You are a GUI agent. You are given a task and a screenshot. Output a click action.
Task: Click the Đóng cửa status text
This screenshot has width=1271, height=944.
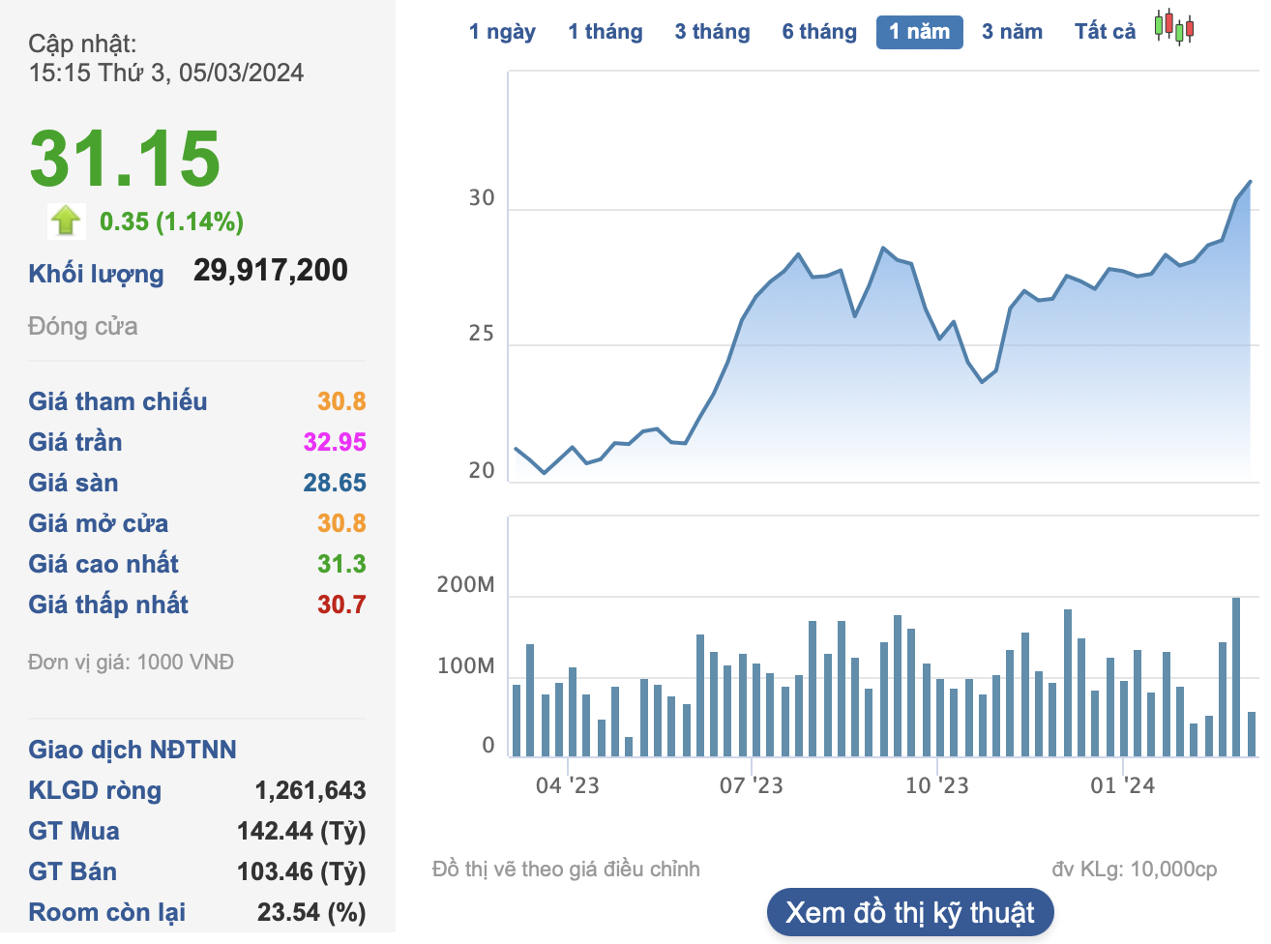click(83, 326)
